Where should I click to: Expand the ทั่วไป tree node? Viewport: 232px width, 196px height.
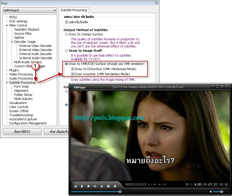[x=7, y=17]
